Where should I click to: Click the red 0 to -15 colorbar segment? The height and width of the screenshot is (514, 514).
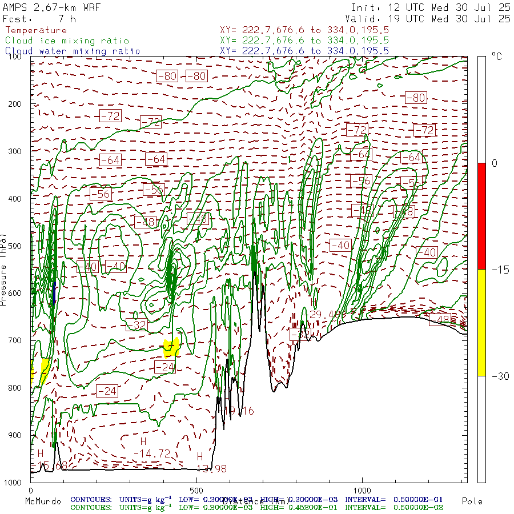(481, 216)
